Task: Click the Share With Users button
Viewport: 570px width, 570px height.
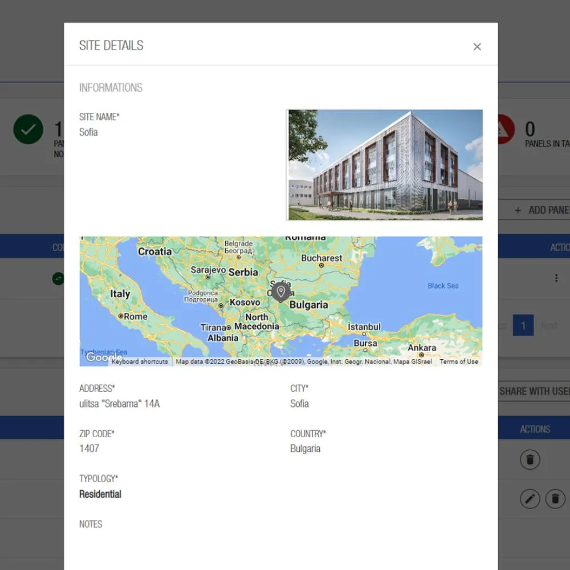Action: tap(535, 391)
